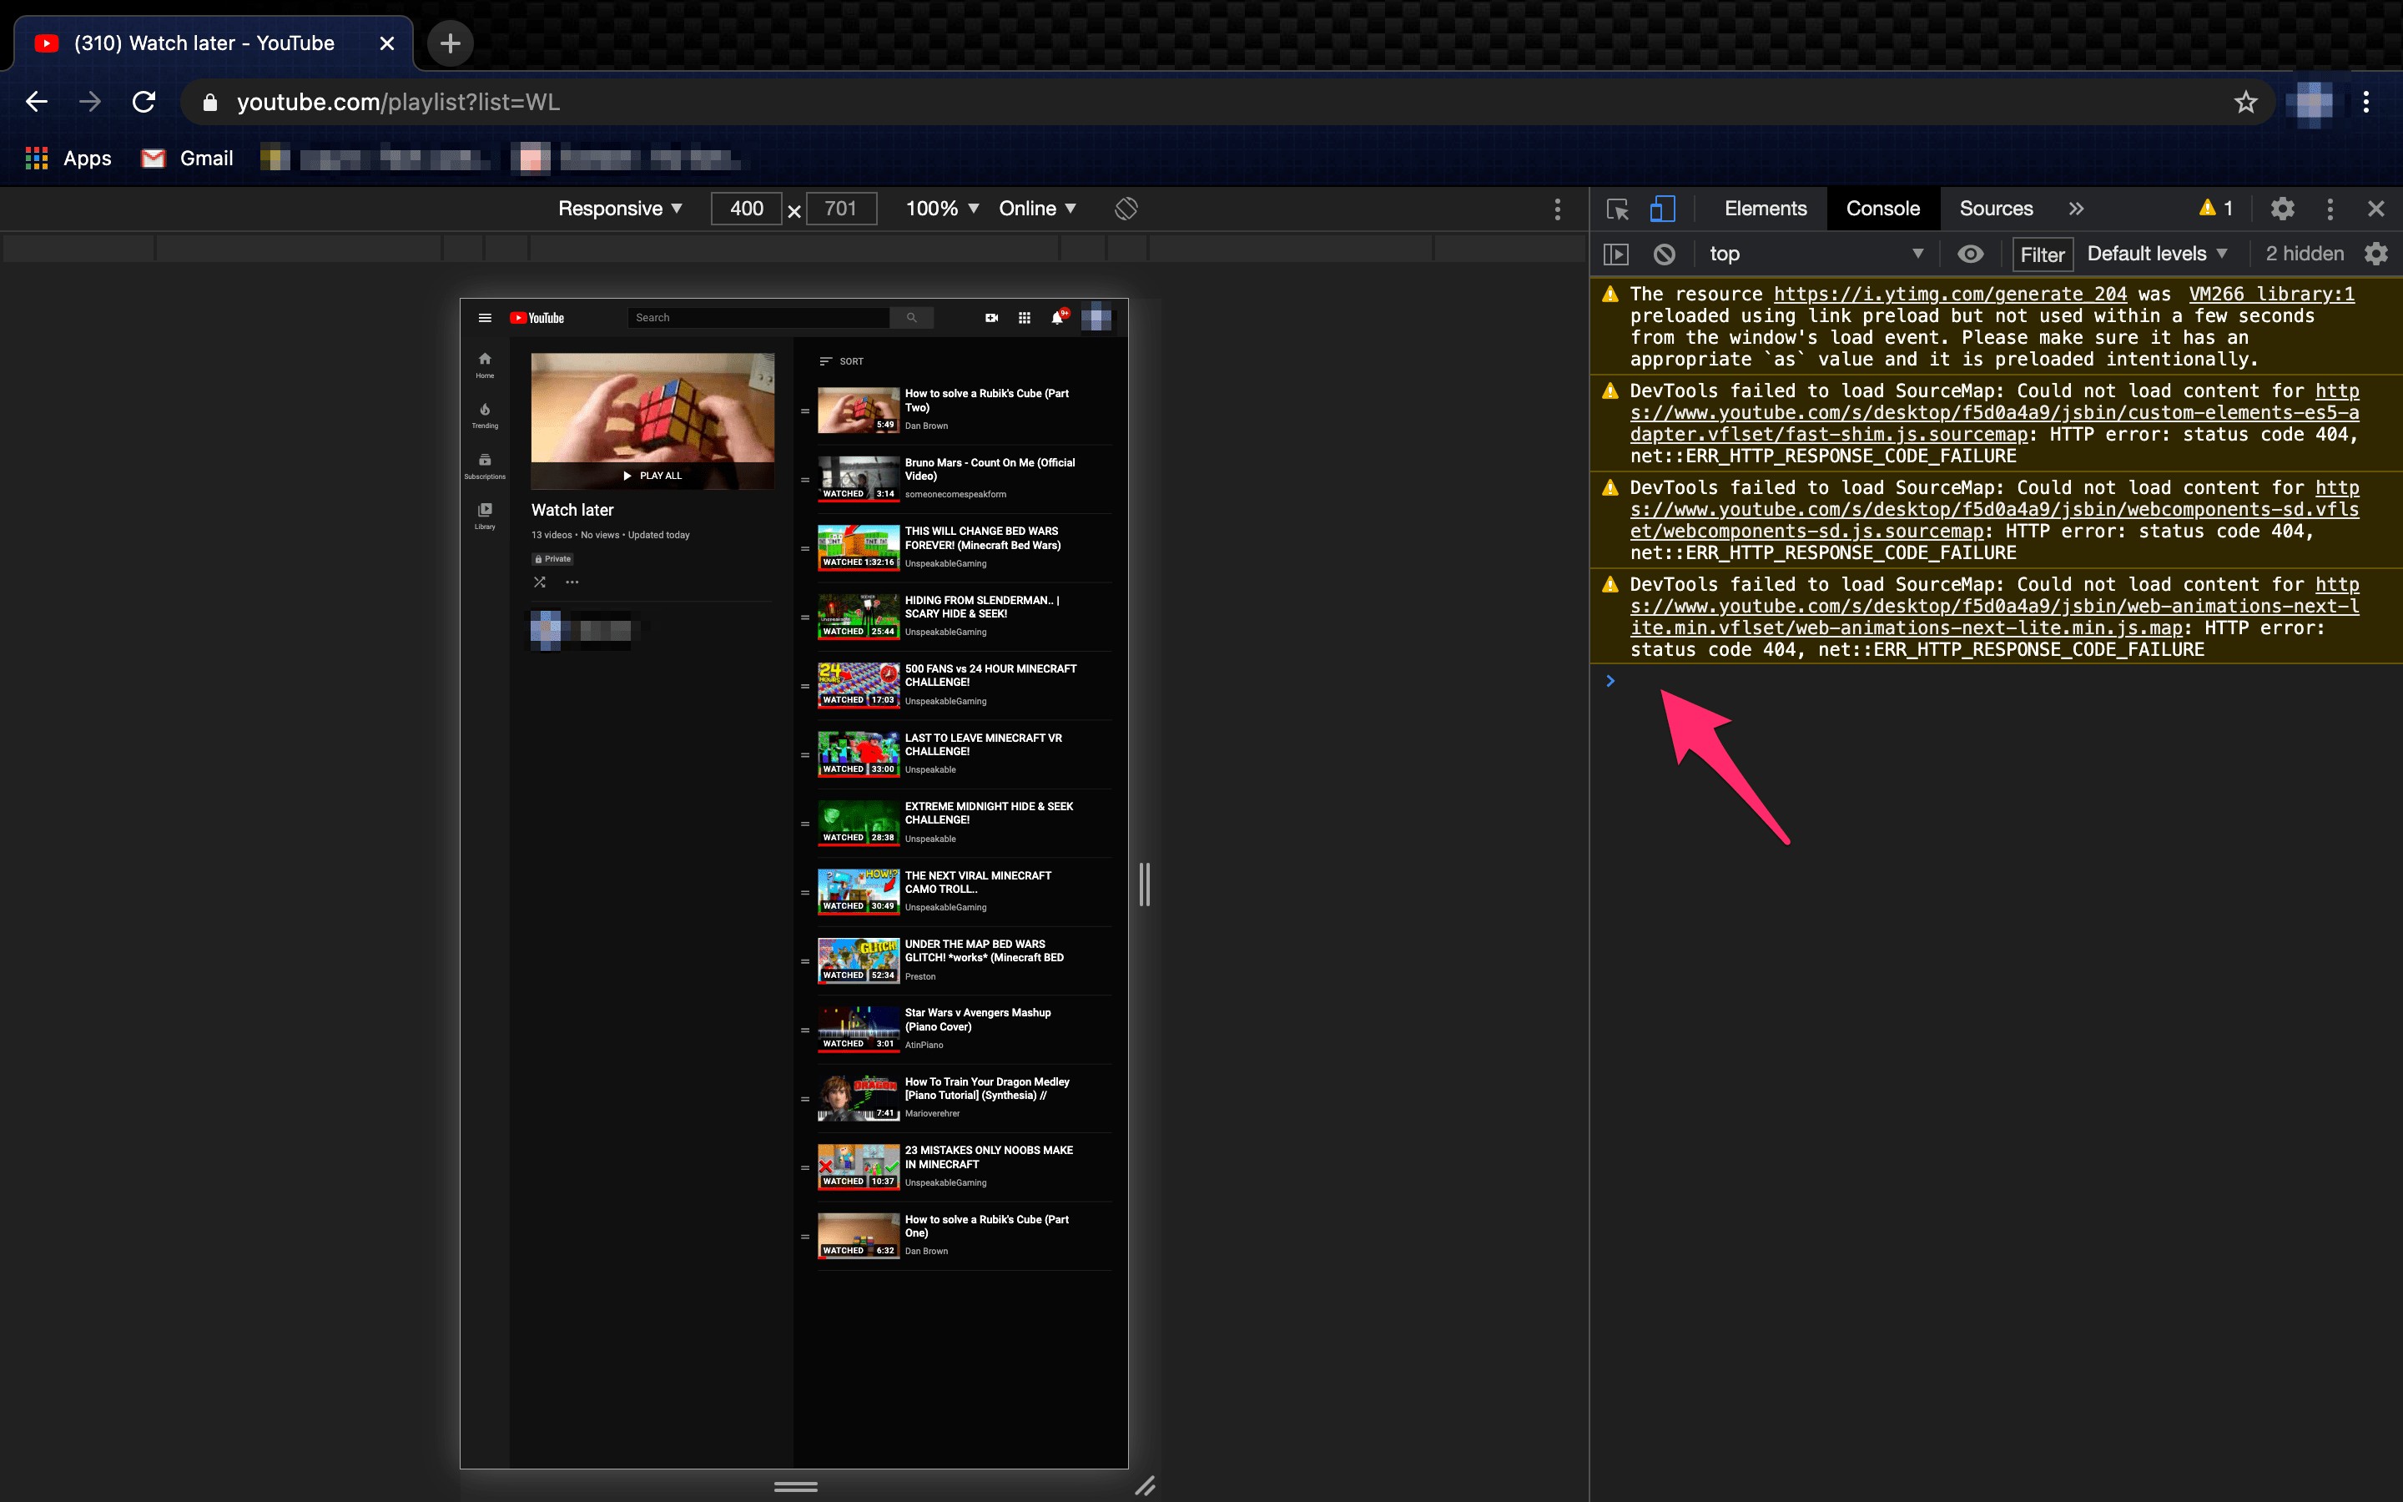Toggle shuffle for the Watch later playlist
The width and height of the screenshot is (2403, 1502).
(539, 582)
